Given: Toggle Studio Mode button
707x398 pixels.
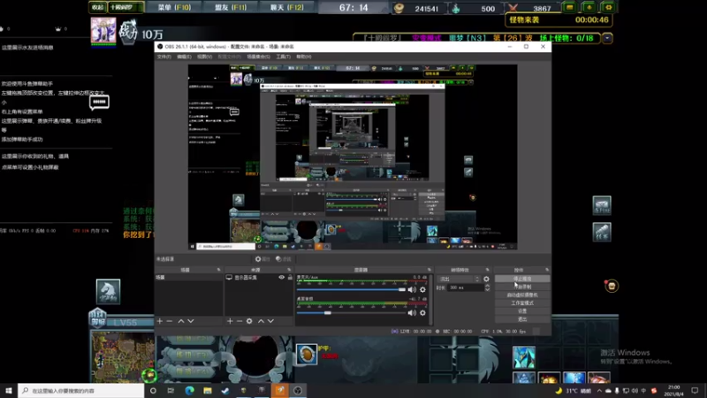Looking at the screenshot, I should click(x=522, y=303).
